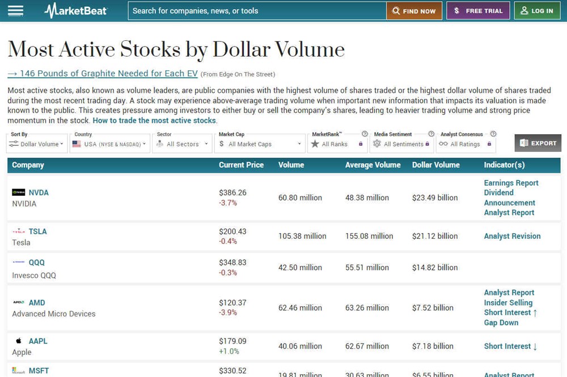This screenshot has height=377, width=567.
Task: Open the hamburger navigation menu
Action: (15, 11)
